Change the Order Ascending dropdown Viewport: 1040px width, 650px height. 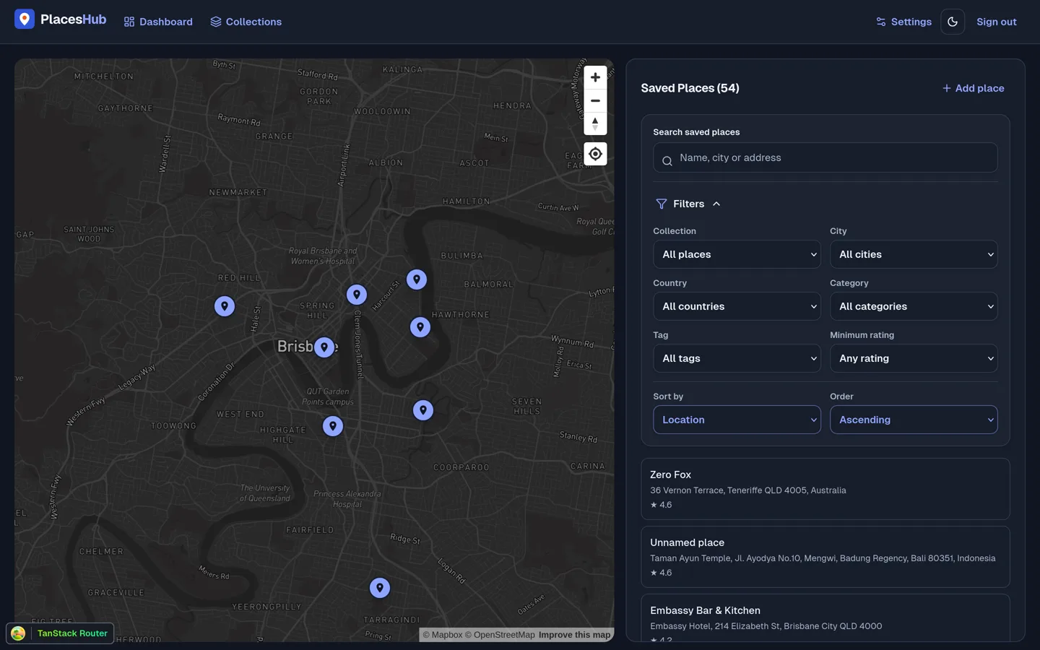click(x=914, y=420)
